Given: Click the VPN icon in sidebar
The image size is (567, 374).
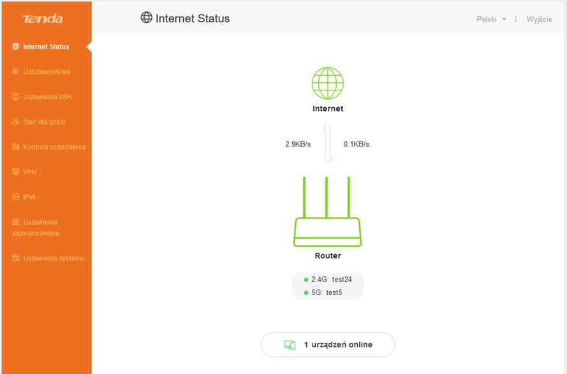Looking at the screenshot, I should (15, 171).
